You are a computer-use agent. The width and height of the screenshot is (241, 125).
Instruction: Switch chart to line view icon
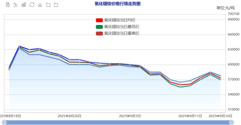pos(15,5)
